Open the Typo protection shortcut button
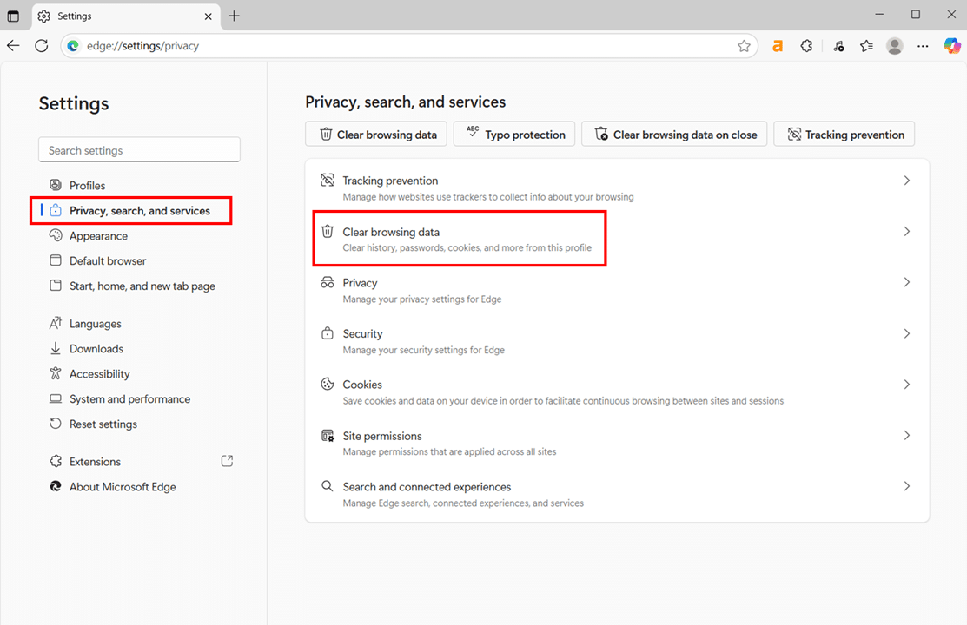967x625 pixels. click(x=513, y=134)
